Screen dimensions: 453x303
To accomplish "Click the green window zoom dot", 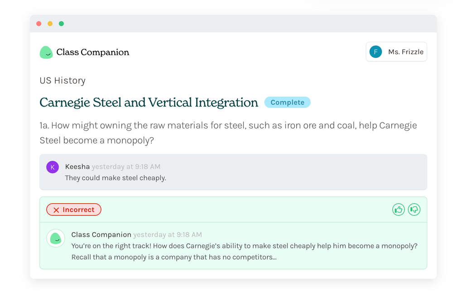I will 61,23.
